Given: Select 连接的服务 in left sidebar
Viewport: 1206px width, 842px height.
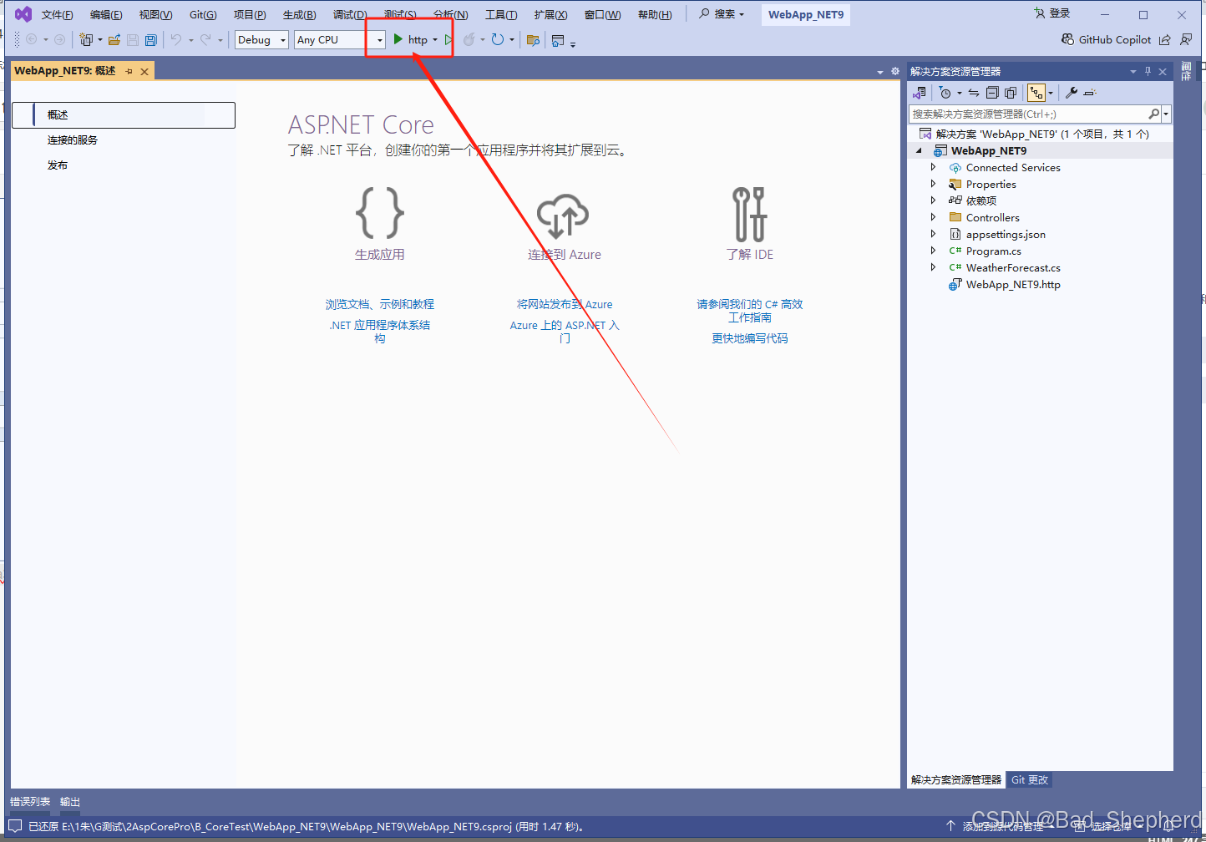Looking at the screenshot, I should (73, 140).
